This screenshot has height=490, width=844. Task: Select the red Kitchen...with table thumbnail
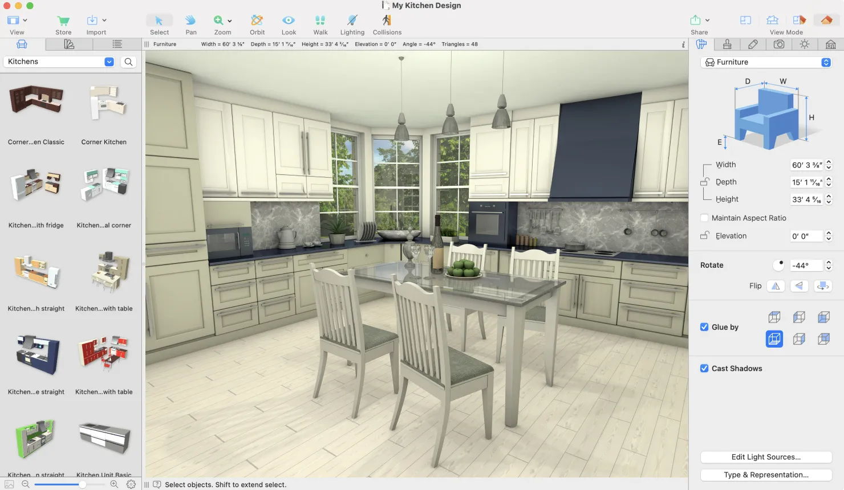[103, 352]
